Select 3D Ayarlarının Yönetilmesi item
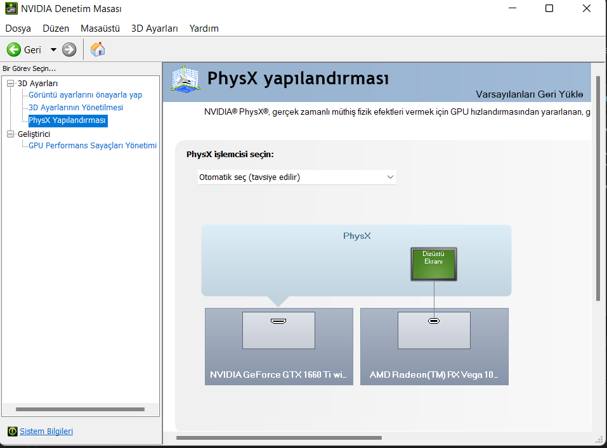The image size is (607, 448). pyautogui.click(x=76, y=108)
